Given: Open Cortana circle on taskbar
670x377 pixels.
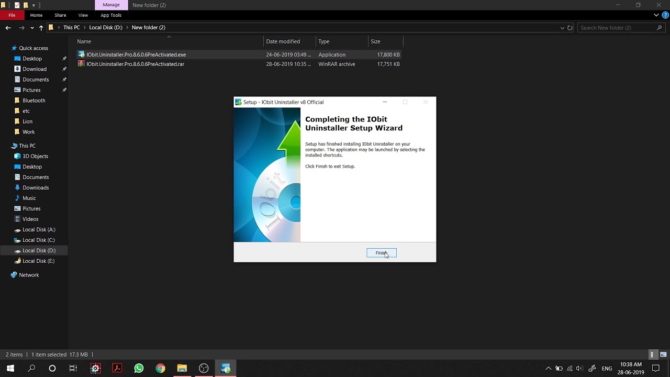Looking at the screenshot, I should pyautogui.click(x=52, y=369).
